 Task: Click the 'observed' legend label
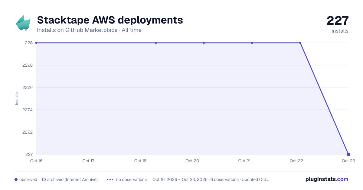28,179
